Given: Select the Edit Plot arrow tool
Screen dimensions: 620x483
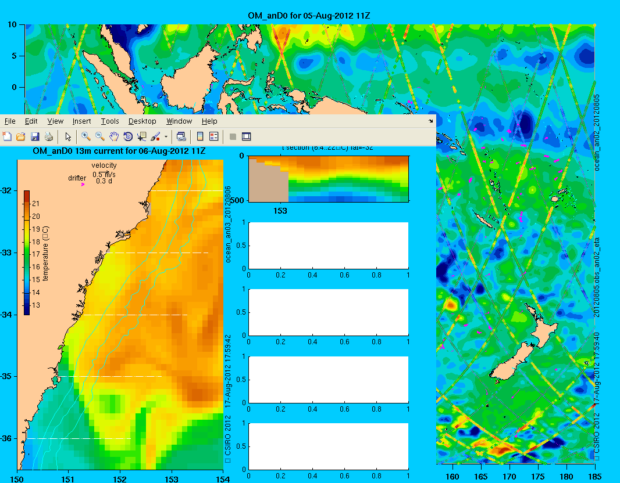Looking at the screenshot, I should pyautogui.click(x=68, y=136).
